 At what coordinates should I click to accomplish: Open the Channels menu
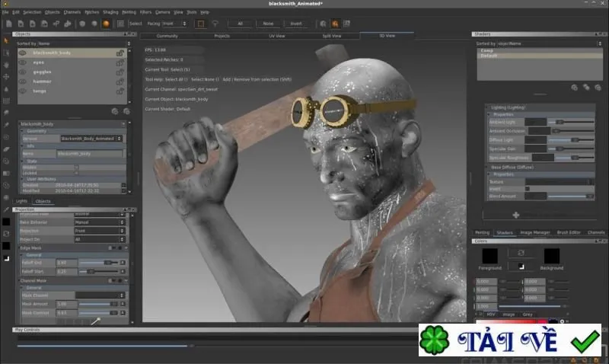(x=72, y=12)
